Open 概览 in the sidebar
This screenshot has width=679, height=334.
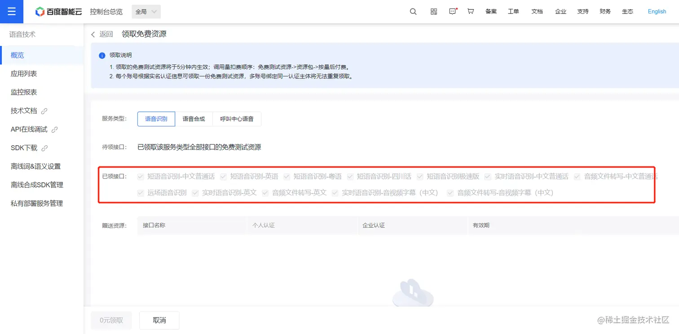pyautogui.click(x=42, y=55)
